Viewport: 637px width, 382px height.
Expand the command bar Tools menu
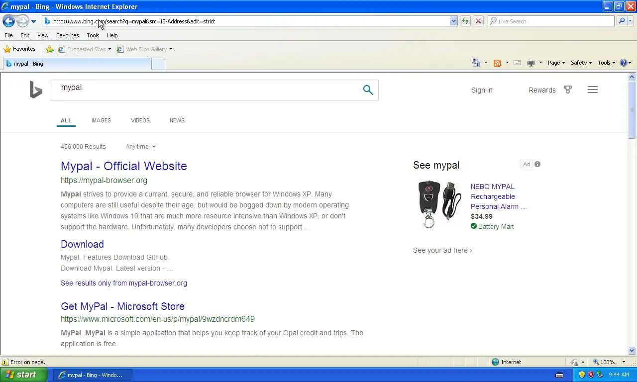point(607,63)
